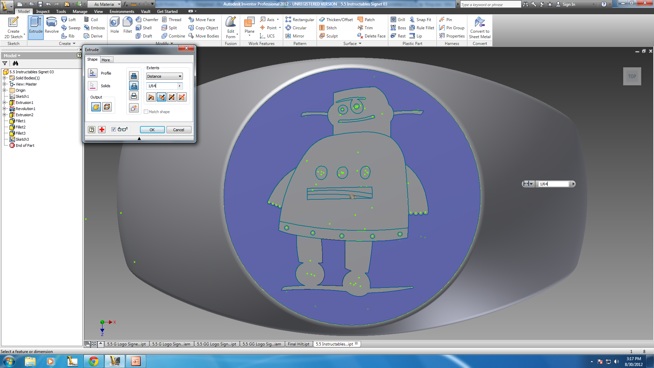Click the distance field in Extrude dialog

(162, 86)
